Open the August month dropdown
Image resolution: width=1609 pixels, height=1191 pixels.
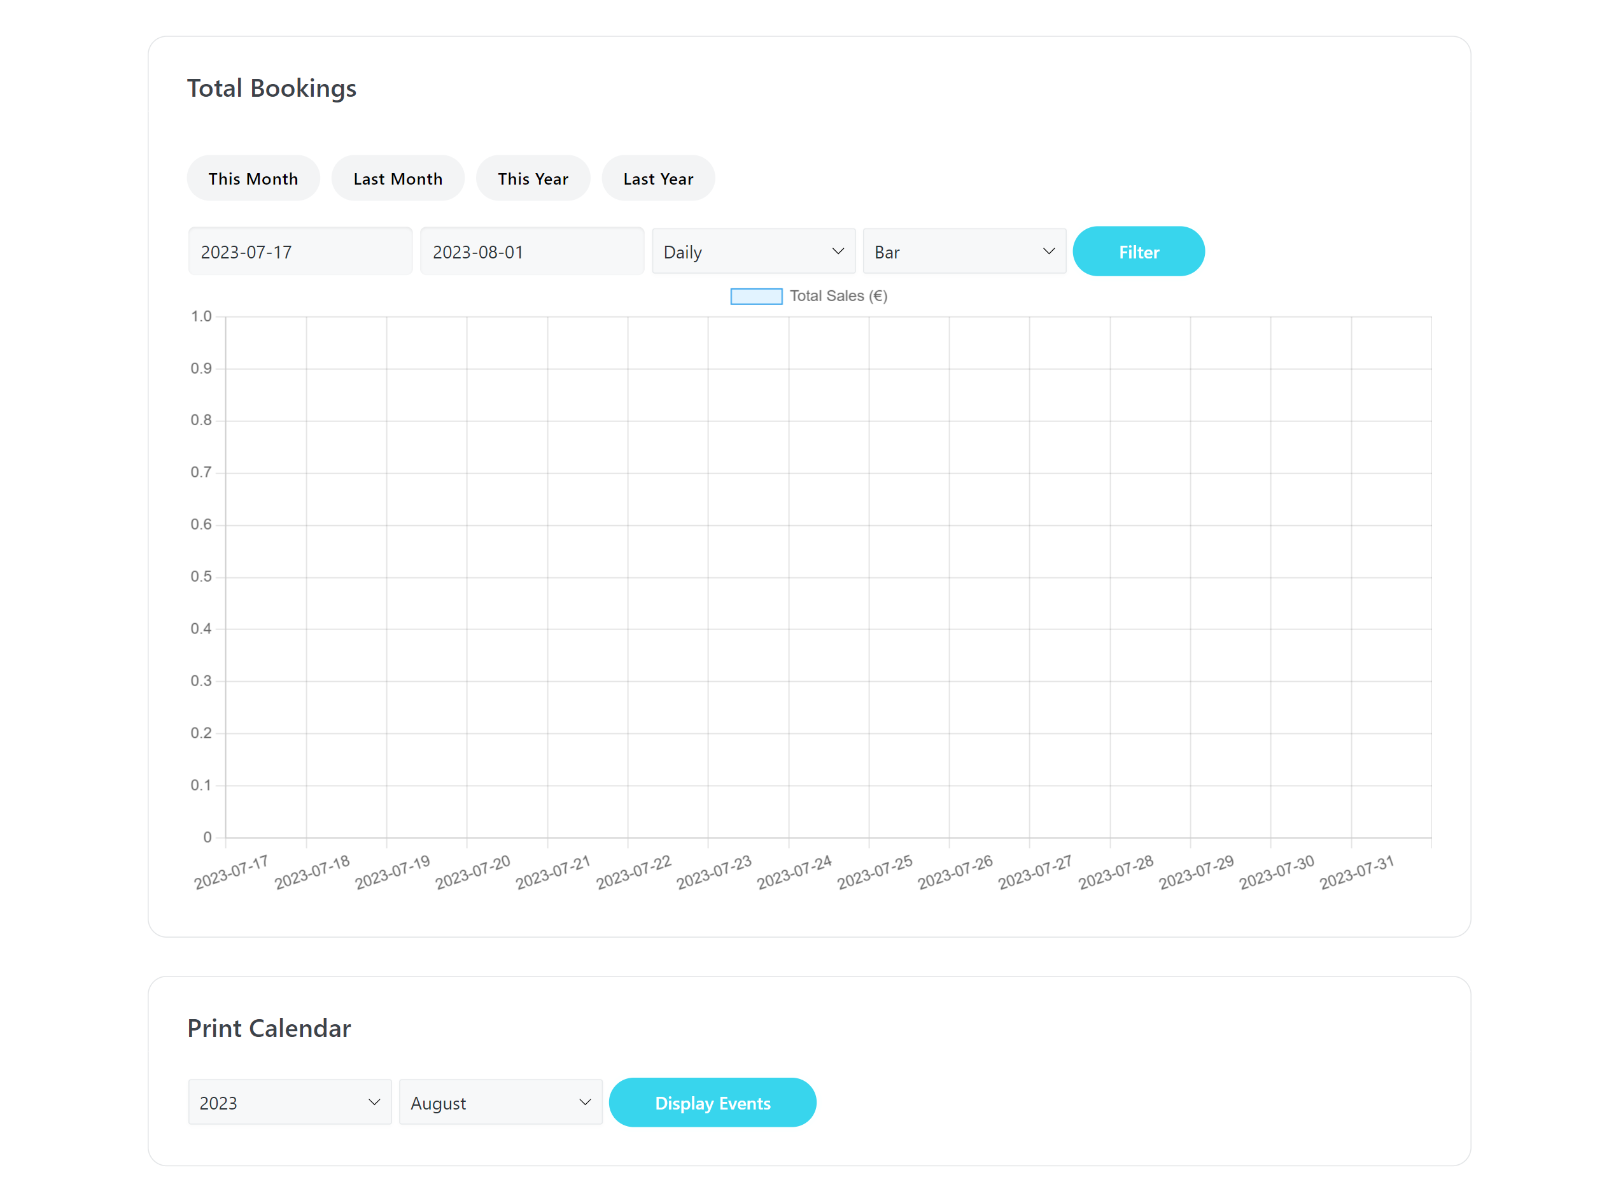pos(500,1103)
